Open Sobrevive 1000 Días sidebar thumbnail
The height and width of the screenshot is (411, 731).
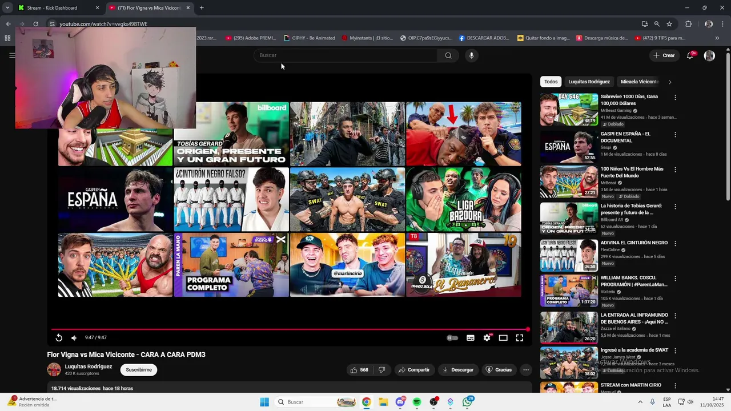pos(569,109)
